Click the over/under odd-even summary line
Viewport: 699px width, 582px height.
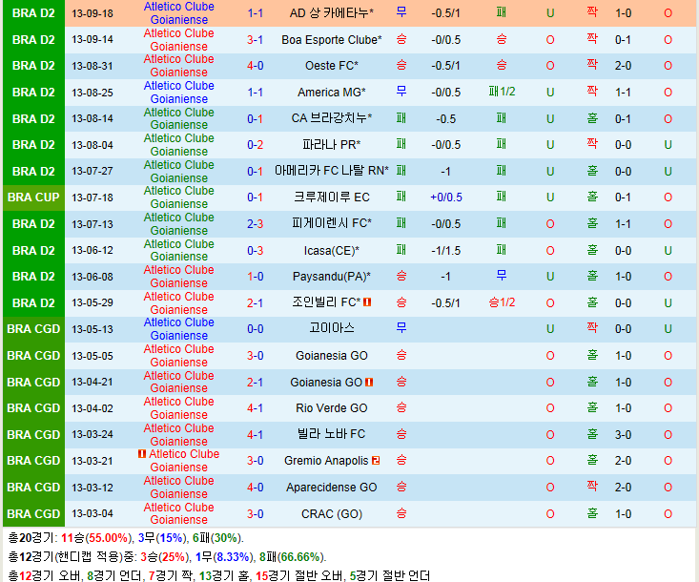(219, 575)
